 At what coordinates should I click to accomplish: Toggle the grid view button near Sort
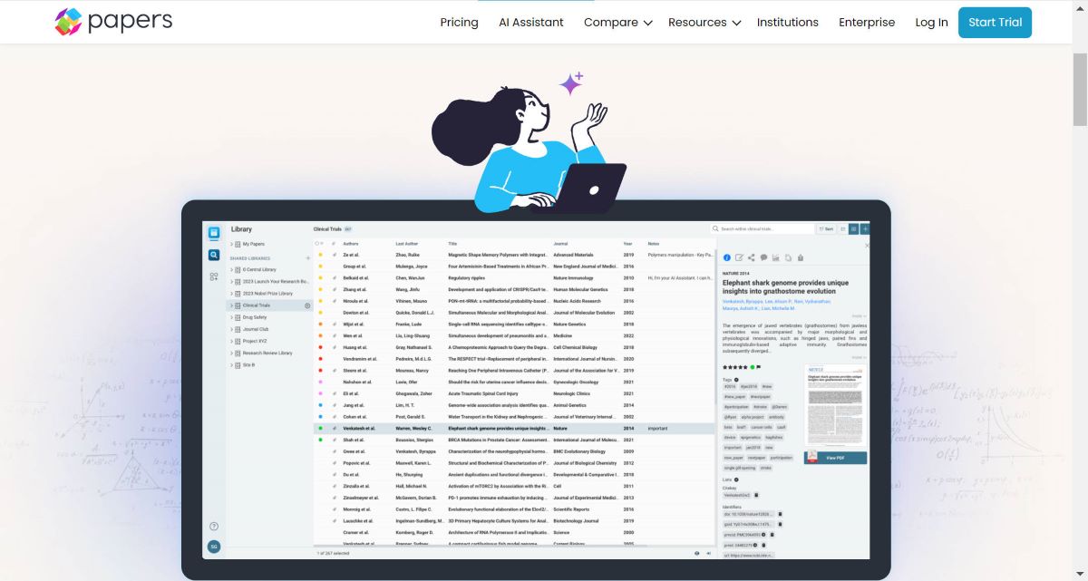pos(853,229)
